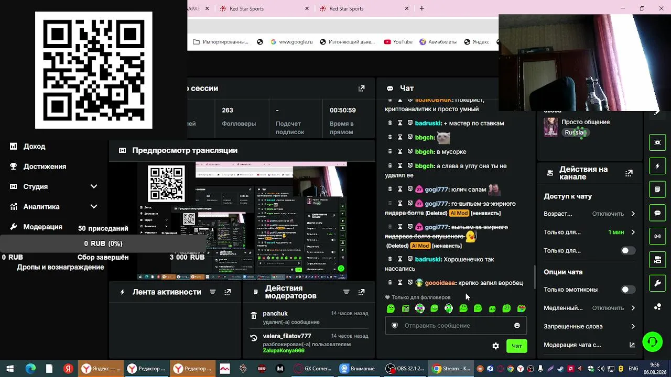Enable 'Только эмотиконы' chat mode
Viewport: 671px width, 377px height.
[628, 290]
